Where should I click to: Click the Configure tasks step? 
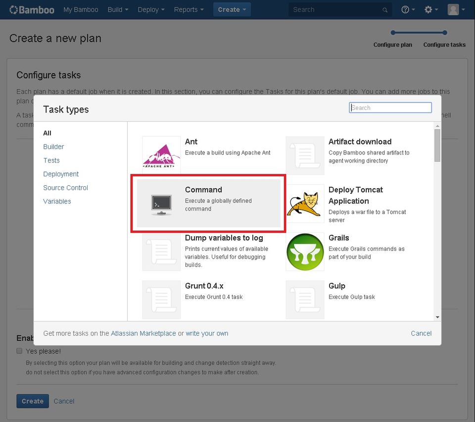pos(444,45)
